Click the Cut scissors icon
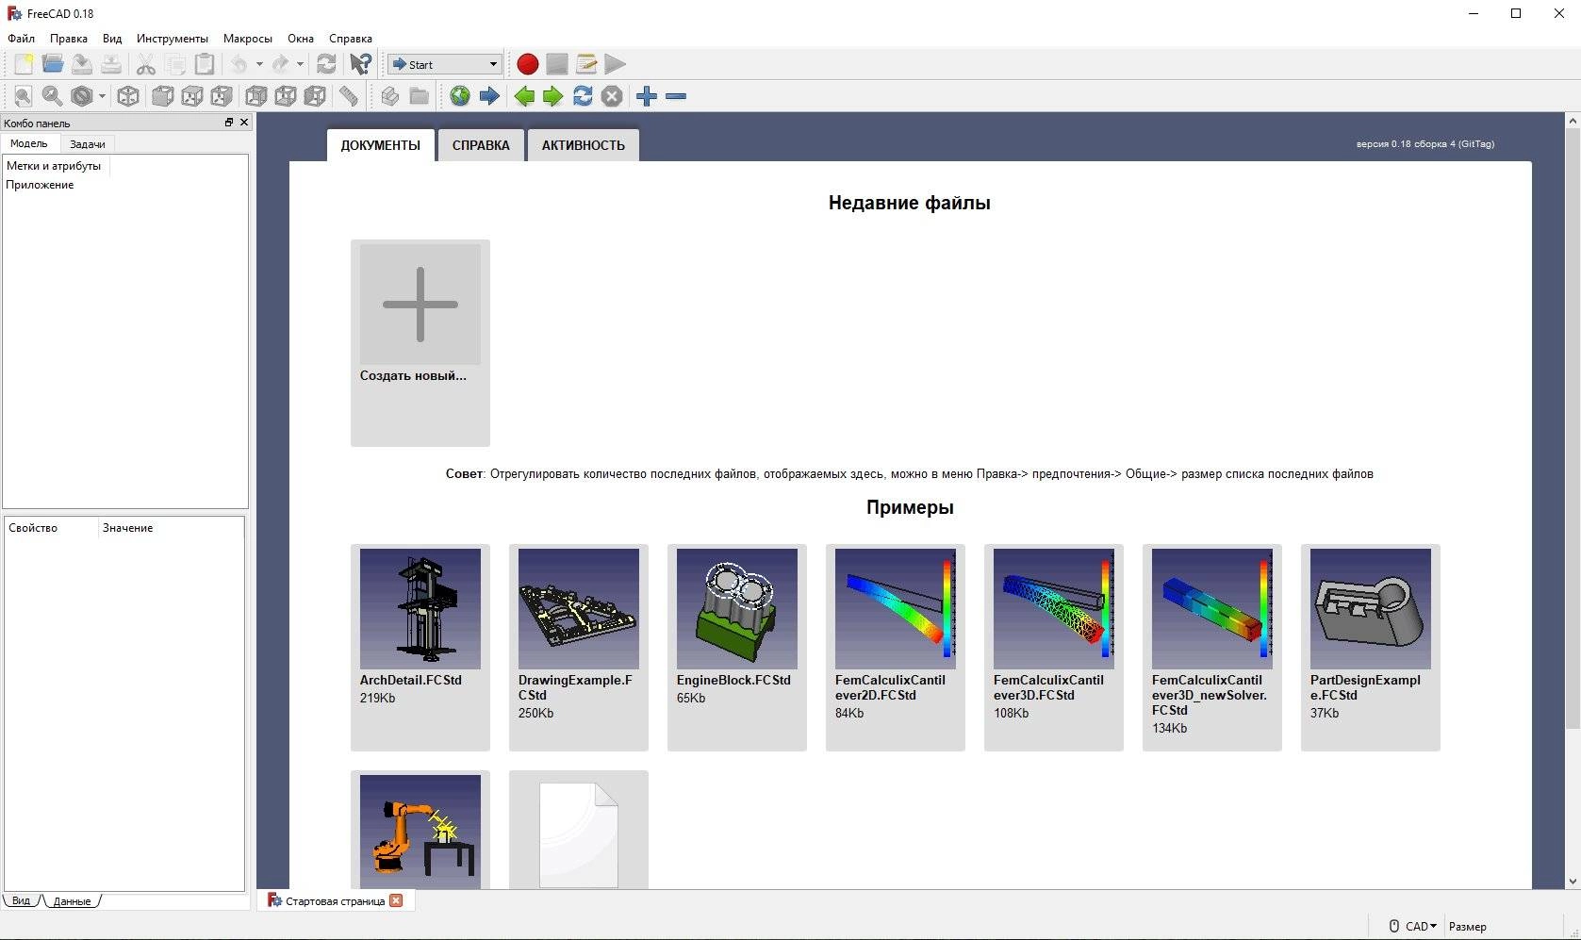The width and height of the screenshot is (1581, 940). (x=145, y=64)
